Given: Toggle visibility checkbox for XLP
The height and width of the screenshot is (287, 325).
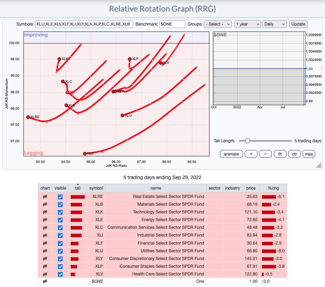Looking at the screenshot, I should (60, 266).
